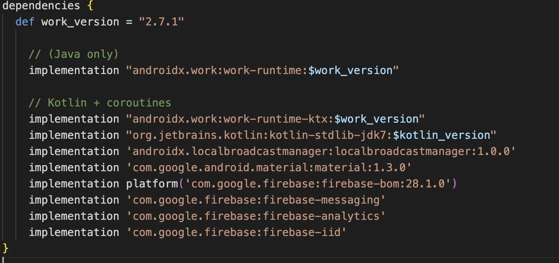Image resolution: width=559 pixels, height=263 pixels.
Task: Click the firebase-bom:28.1.0 string
Action: (x=318, y=184)
